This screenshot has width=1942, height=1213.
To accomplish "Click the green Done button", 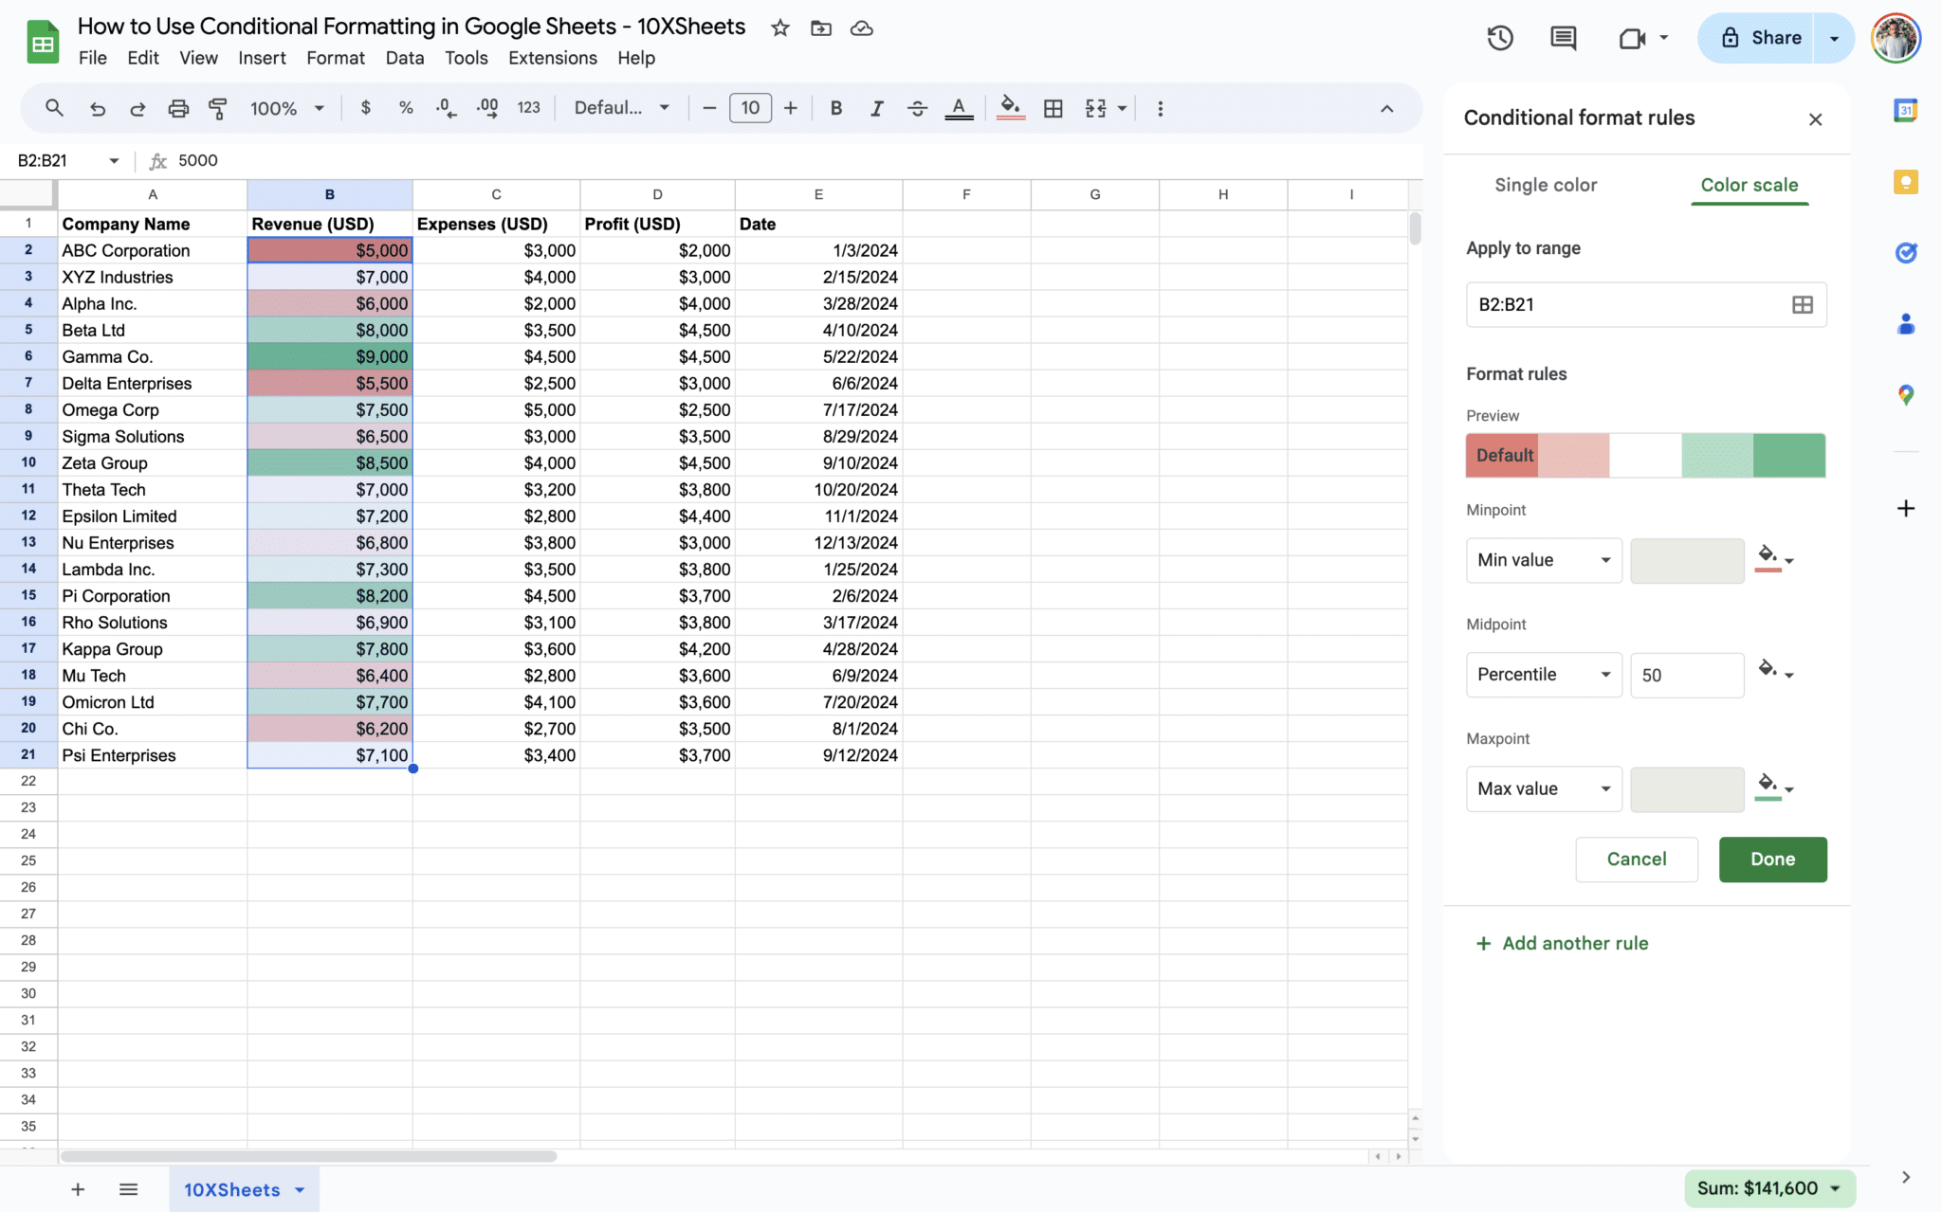I will point(1771,859).
